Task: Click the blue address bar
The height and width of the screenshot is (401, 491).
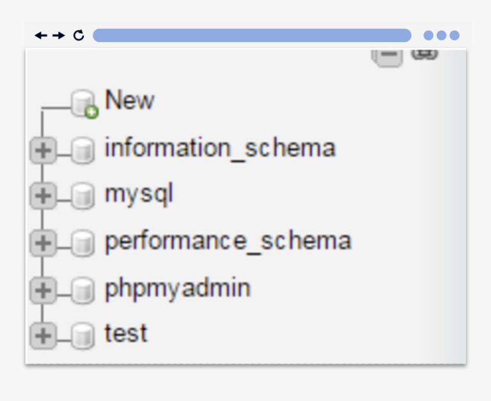Action: (252, 35)
